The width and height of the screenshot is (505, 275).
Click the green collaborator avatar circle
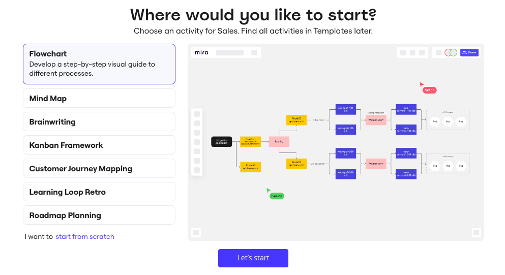point(453,52)
